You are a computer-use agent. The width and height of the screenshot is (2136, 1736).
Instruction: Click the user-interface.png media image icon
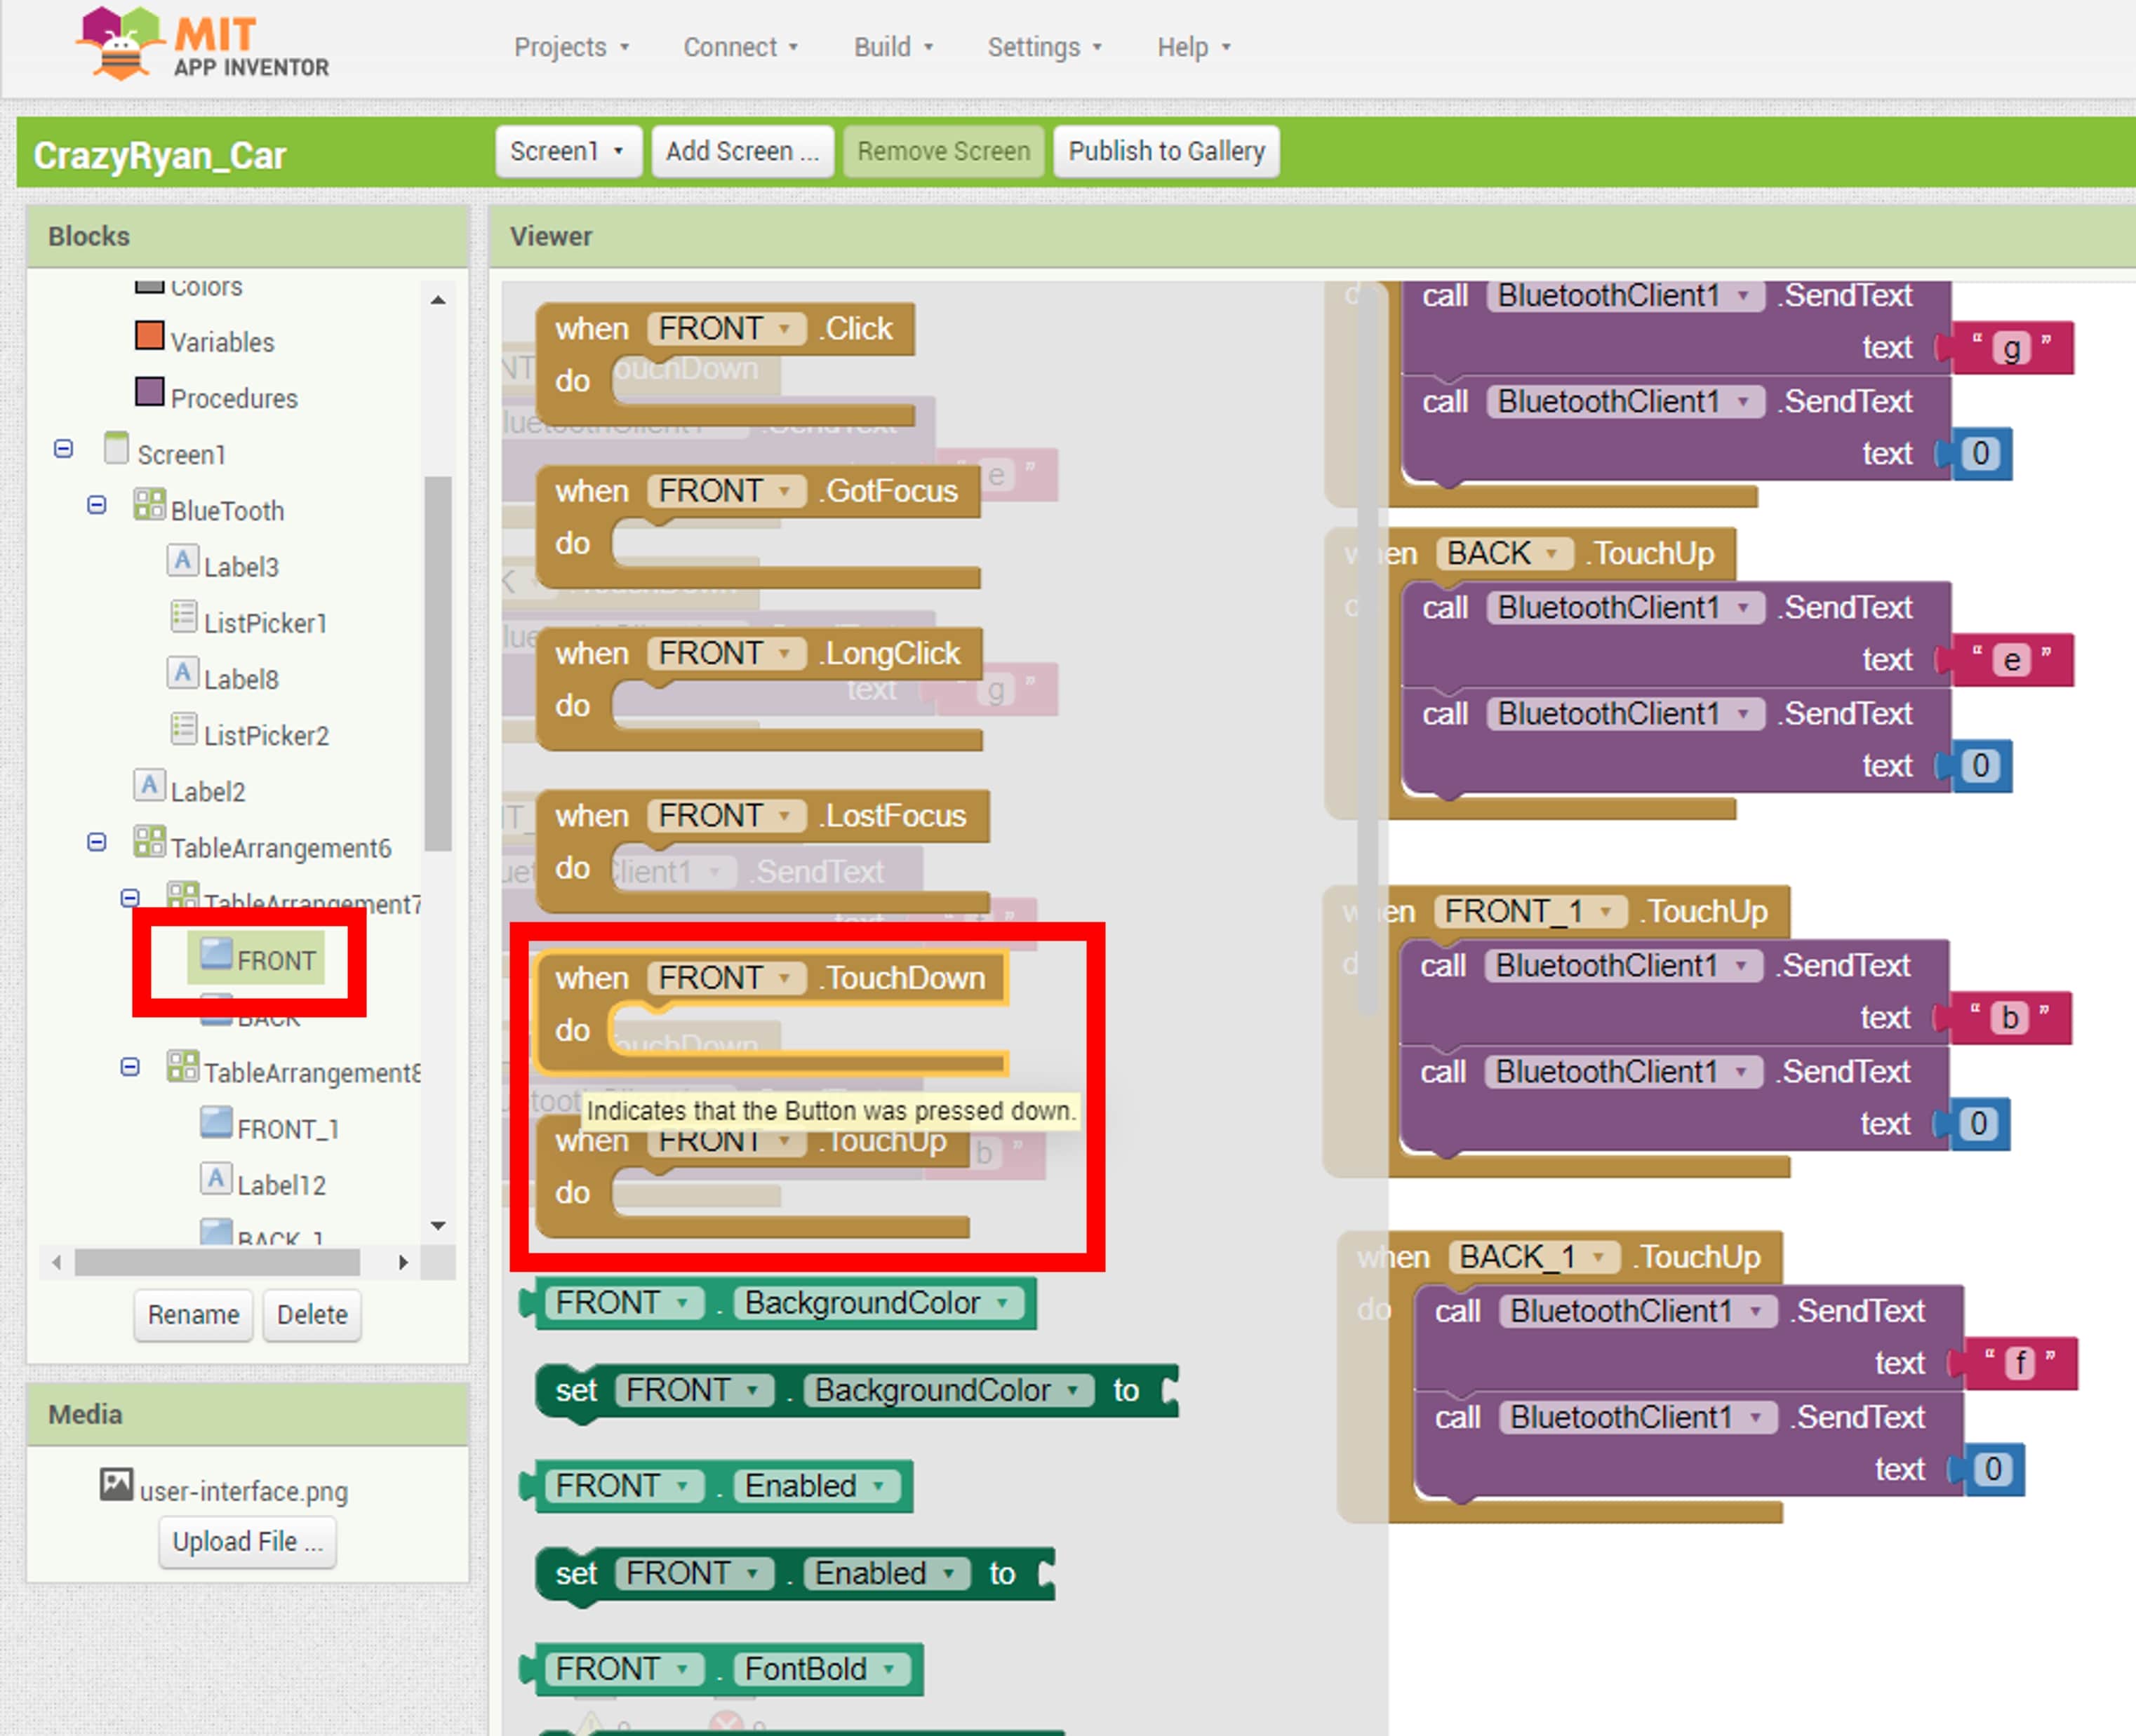click(x=116, y=1484)
